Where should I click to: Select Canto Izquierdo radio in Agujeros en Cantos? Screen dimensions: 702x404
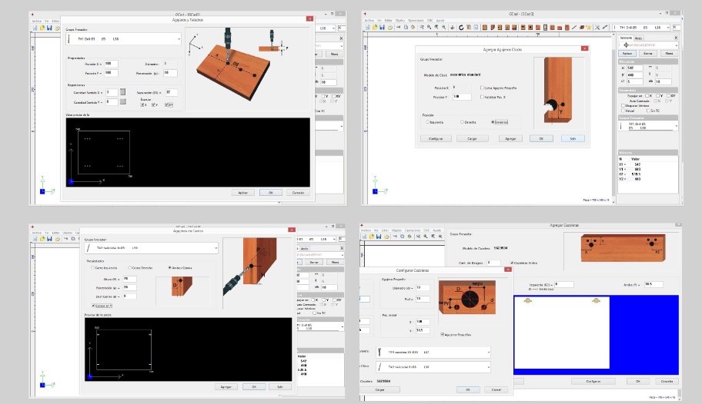click(x=92, y=268)
